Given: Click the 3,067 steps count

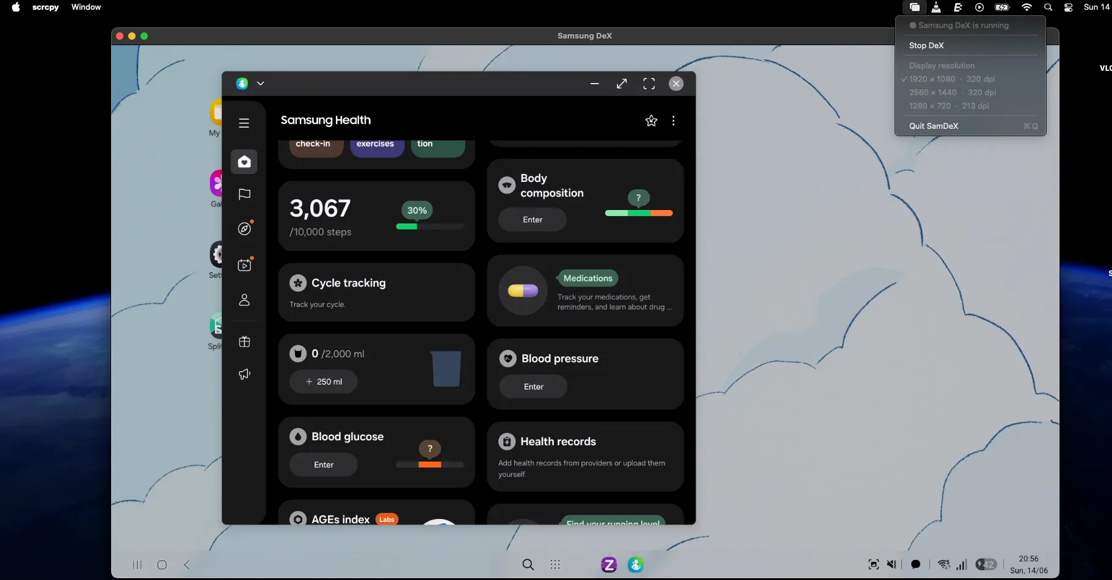Looking at the screenshot, I should click(x=320, y=209).
